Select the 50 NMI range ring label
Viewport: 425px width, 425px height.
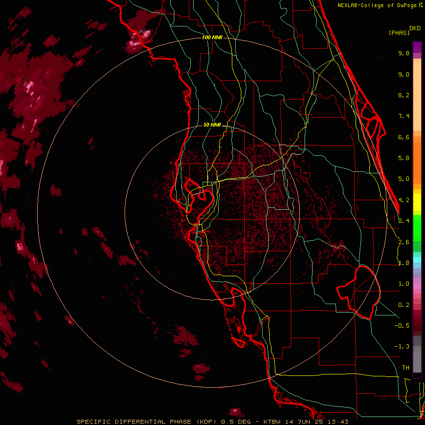coord(212,125)
